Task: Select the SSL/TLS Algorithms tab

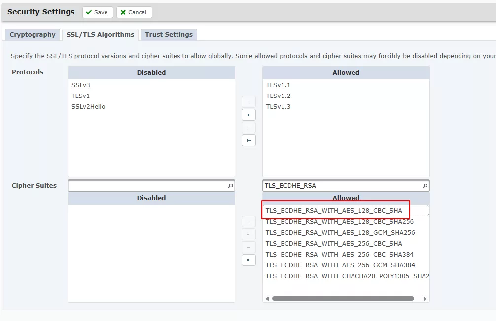Action: click(x=100, y=35)
